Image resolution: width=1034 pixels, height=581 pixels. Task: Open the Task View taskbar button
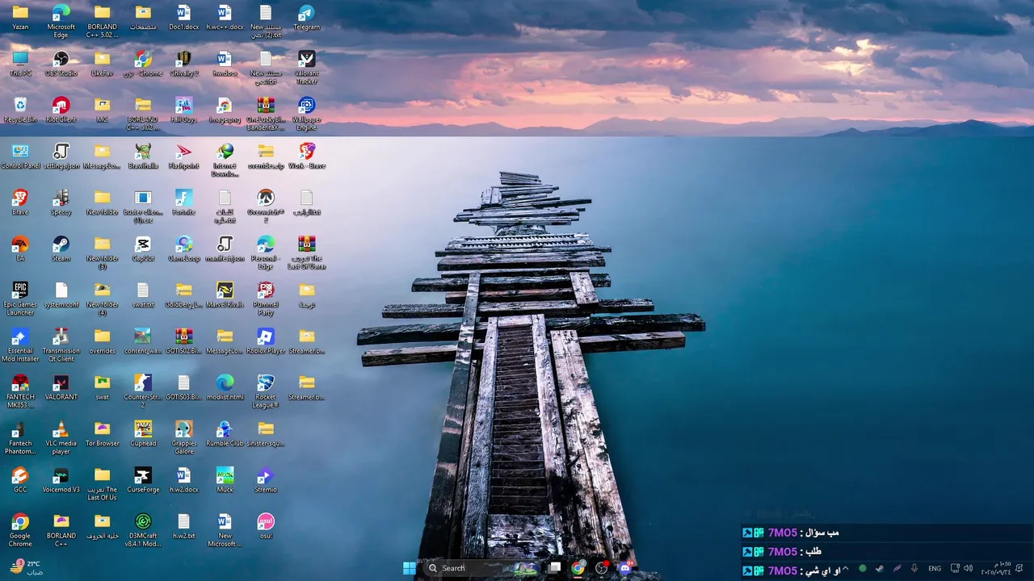[x=554, y=568]
